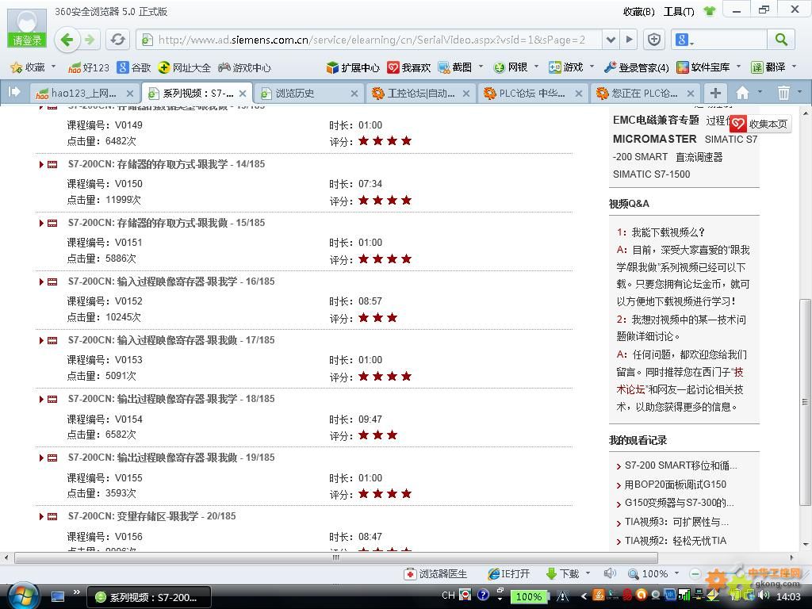
Task: Click the address bar URL field
Action: pos(373,40)
